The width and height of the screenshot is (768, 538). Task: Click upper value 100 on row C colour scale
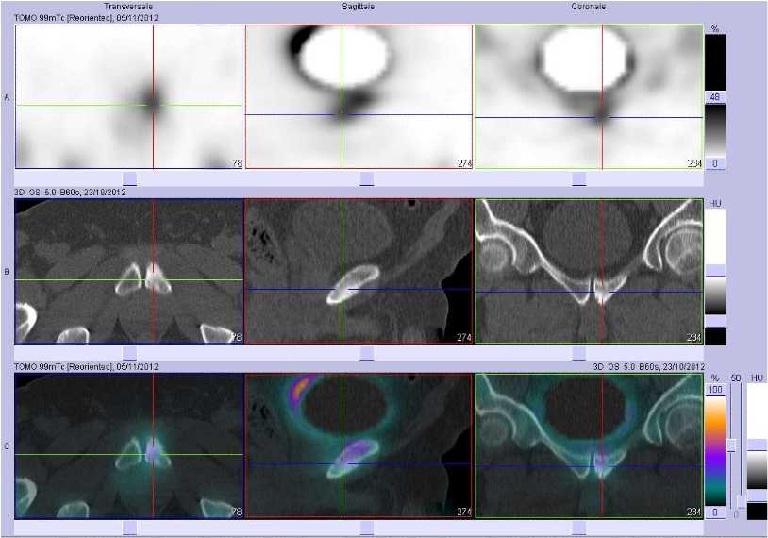(715, 390)
